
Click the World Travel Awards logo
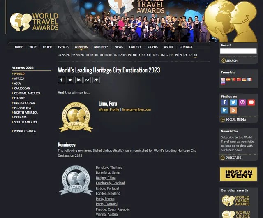pyautogui.click(x=34, y=22)
